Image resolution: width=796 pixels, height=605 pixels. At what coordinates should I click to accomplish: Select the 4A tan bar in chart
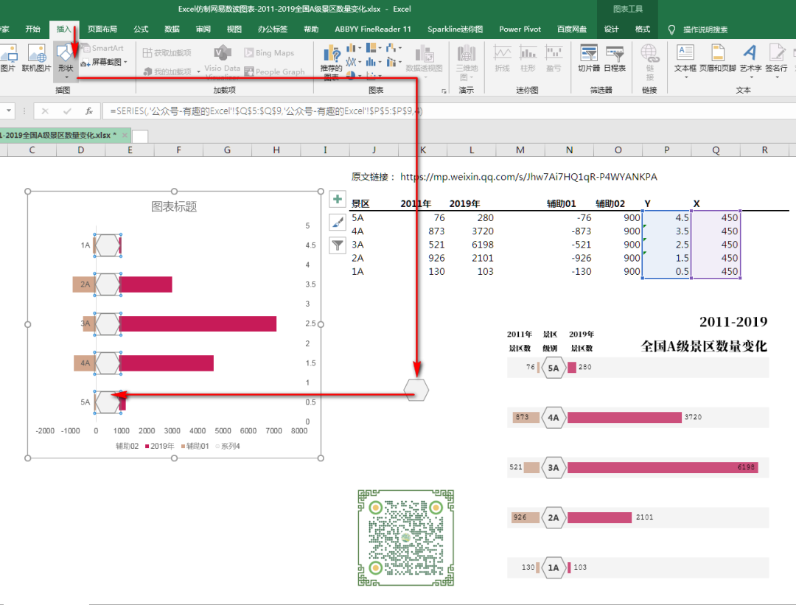coord(84,363)
